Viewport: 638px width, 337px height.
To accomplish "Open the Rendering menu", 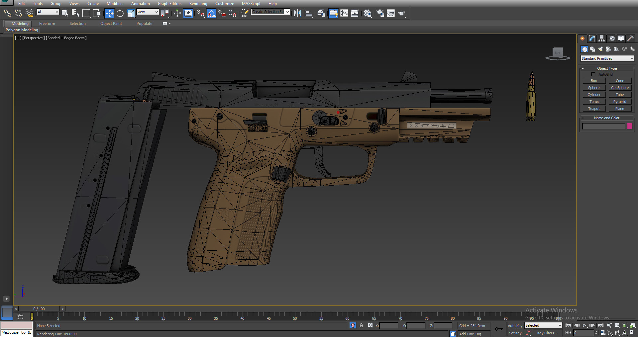I will (x=198, y=4).
